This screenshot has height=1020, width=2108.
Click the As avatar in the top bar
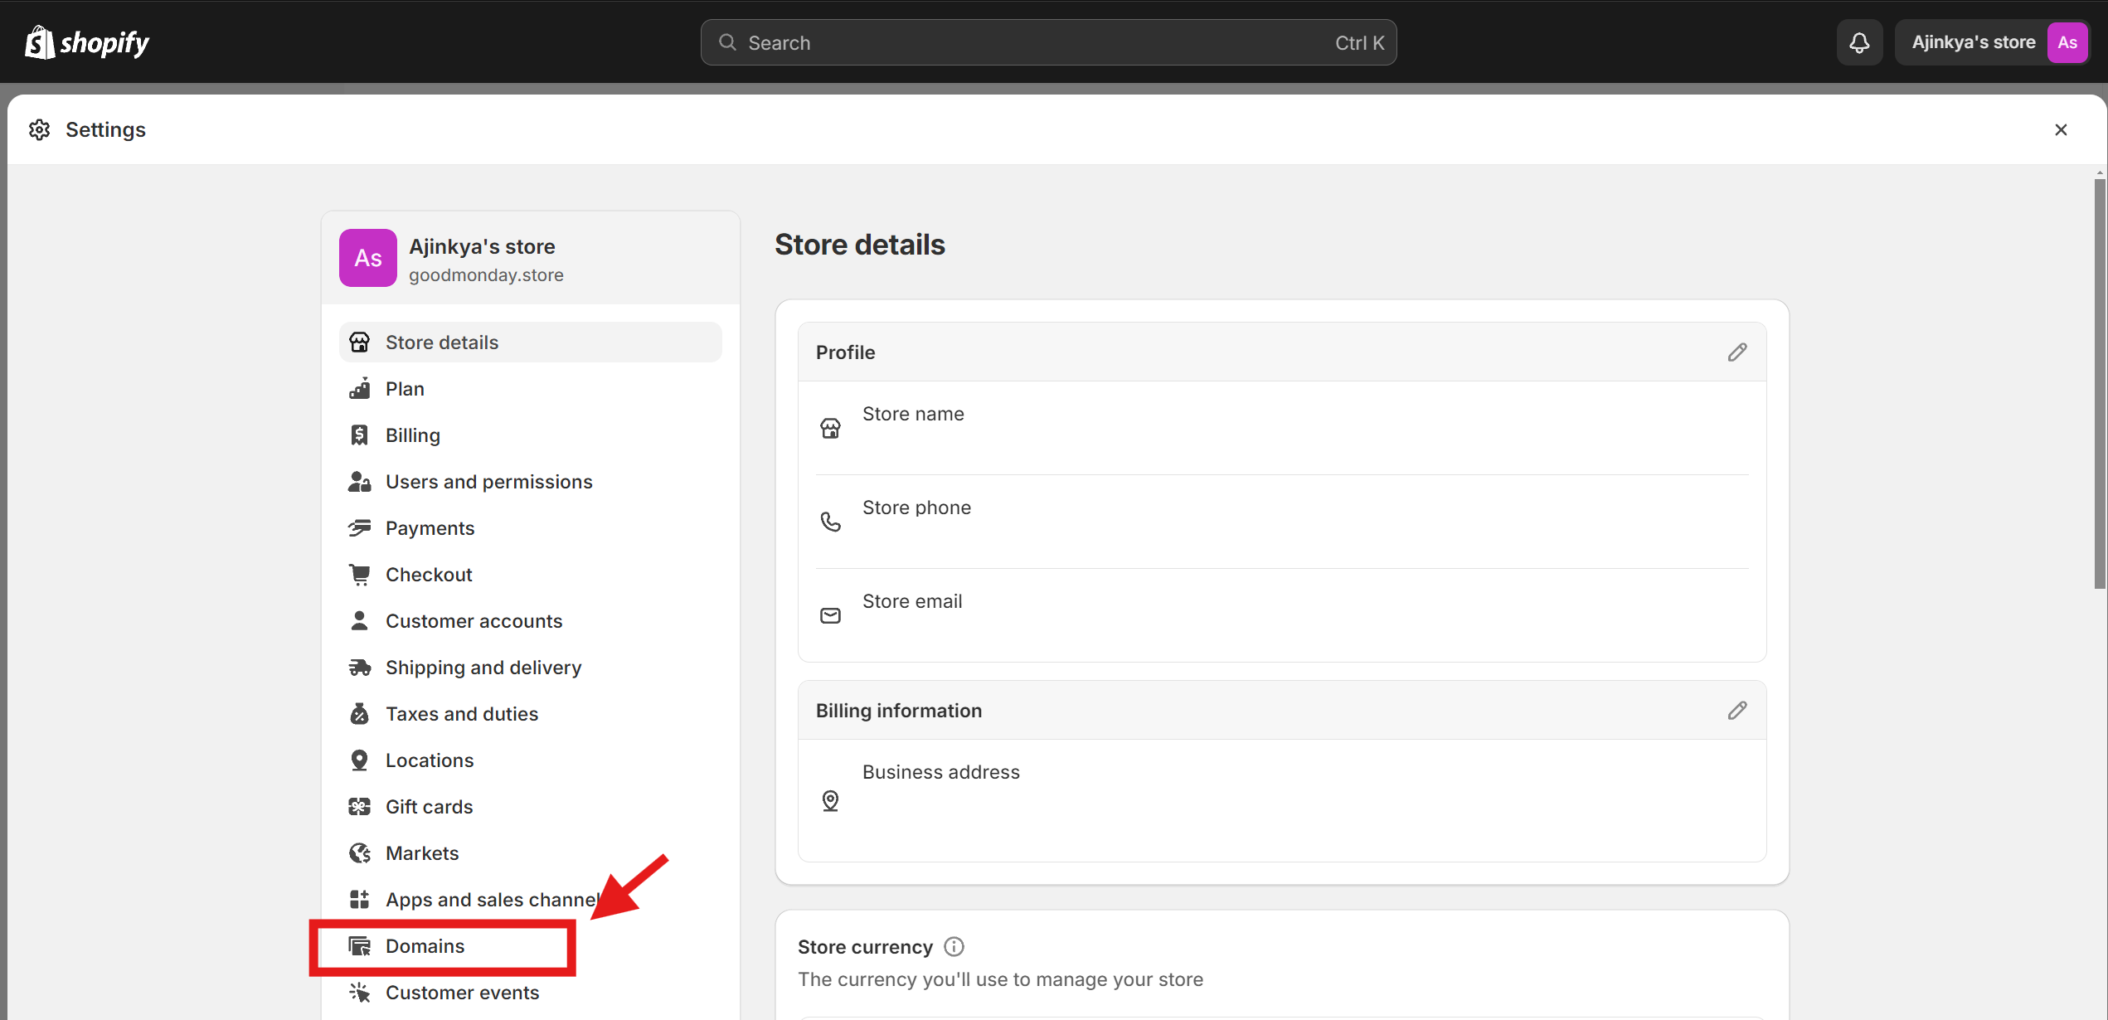(x=2067, y=42)
